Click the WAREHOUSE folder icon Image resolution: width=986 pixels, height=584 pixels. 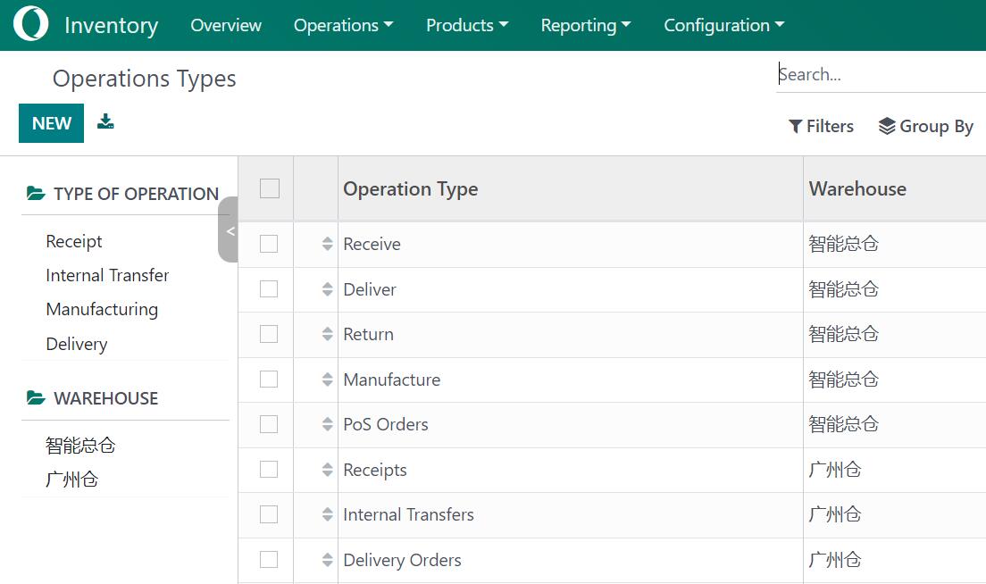click(x=36, y=397)
